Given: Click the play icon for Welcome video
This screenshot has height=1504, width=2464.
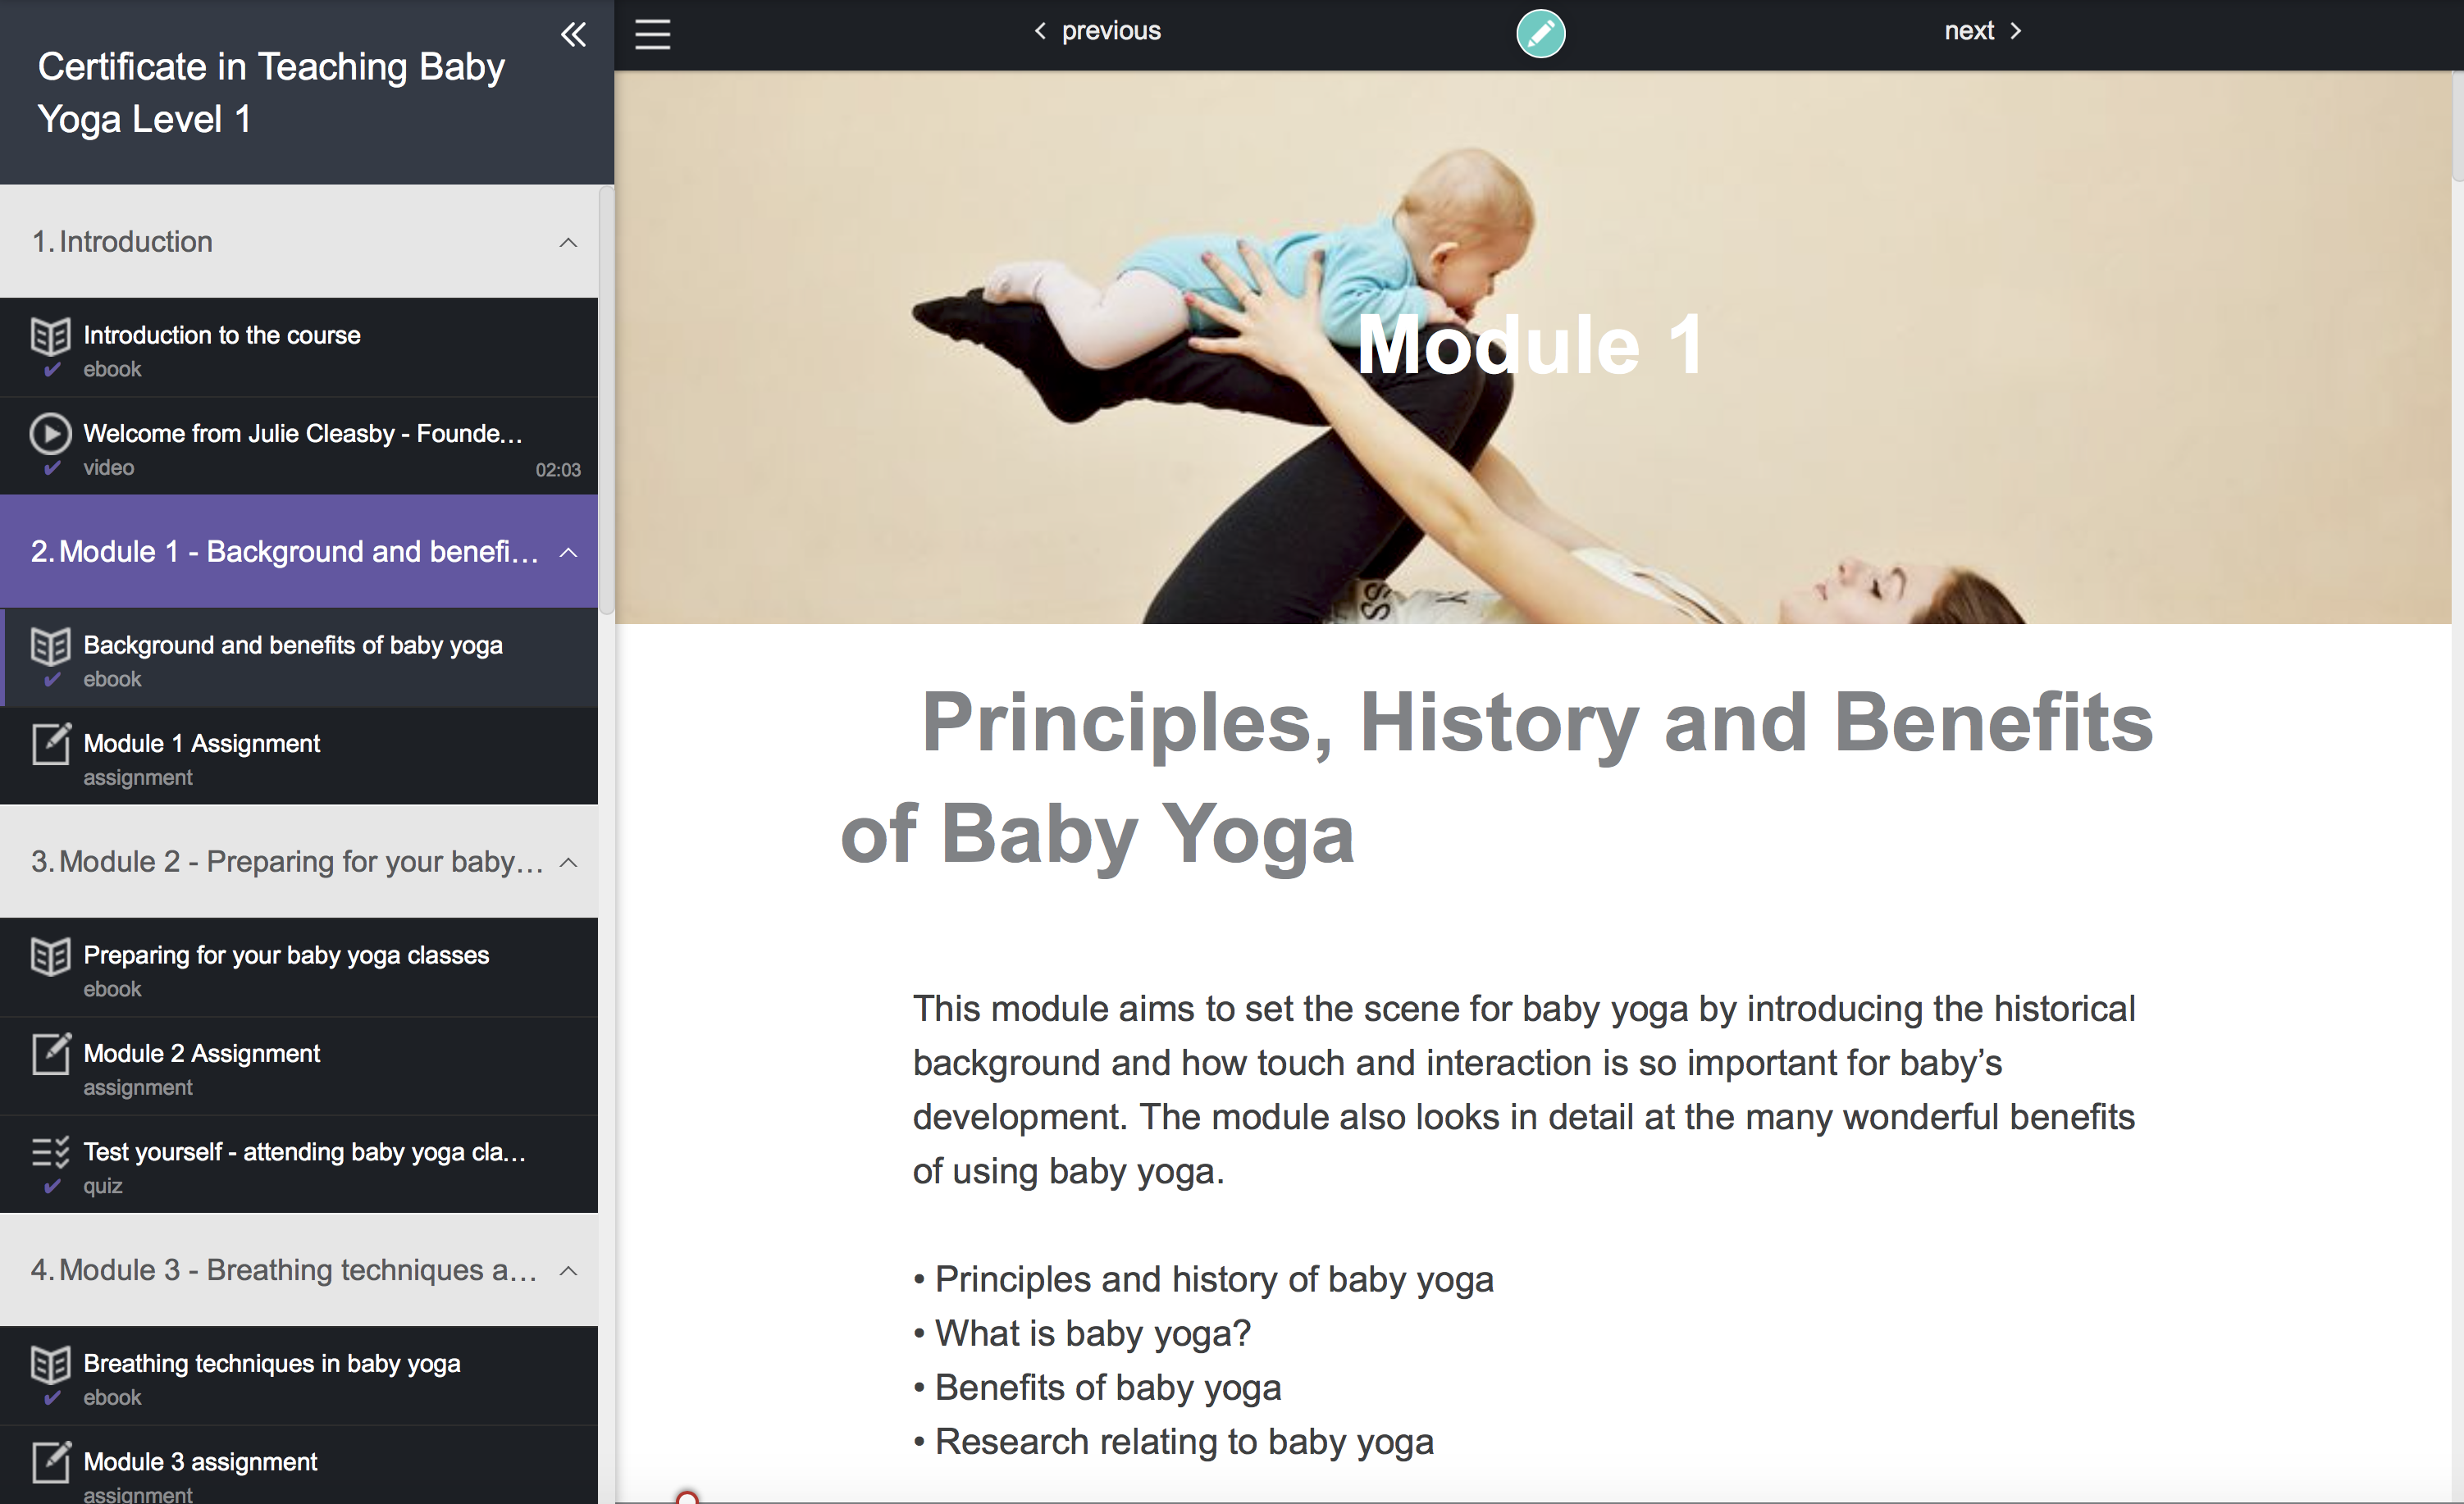Looking at the screenshot, I should (x=50, y=434).
